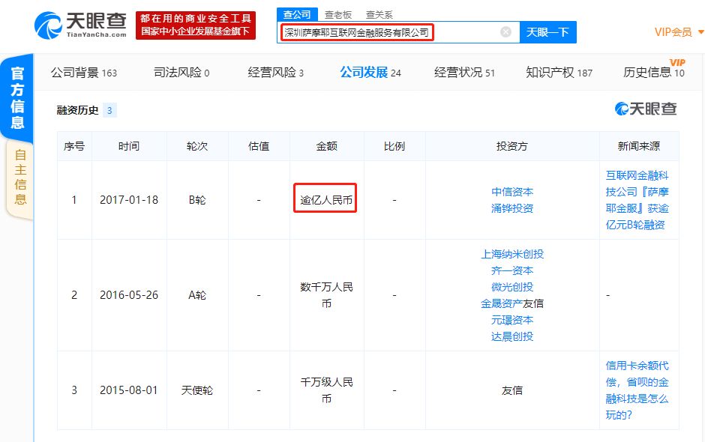The image size is (705, 442).
Task: Open the 知识产权 187 tab
Action: pyautogui.click(x=559, y=73)
